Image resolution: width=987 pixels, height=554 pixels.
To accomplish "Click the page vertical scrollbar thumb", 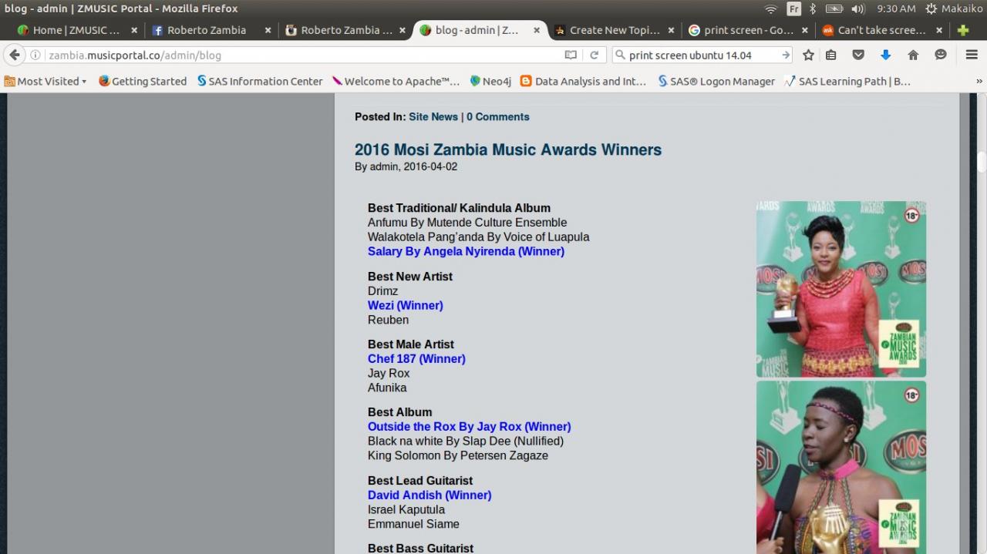I will pos(982,162).
